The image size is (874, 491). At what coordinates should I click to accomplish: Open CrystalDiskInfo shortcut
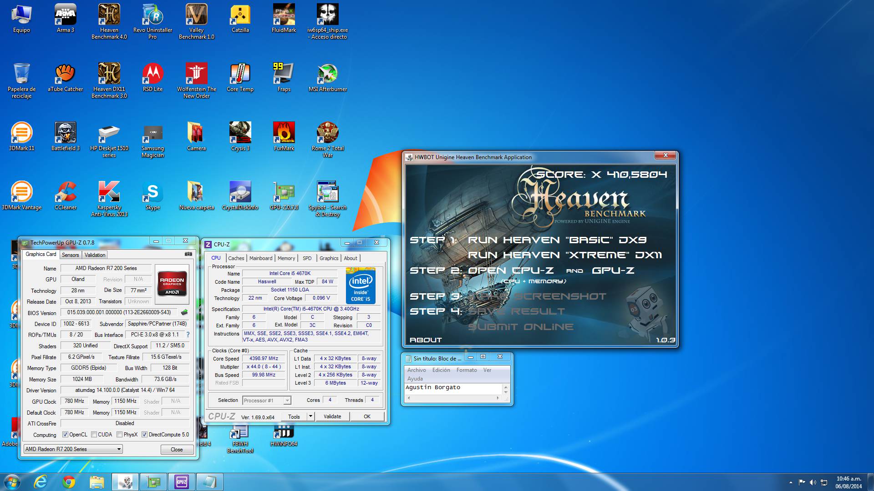[240, 195]
